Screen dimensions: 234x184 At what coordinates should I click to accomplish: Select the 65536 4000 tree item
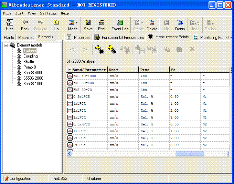click(33, 73)
